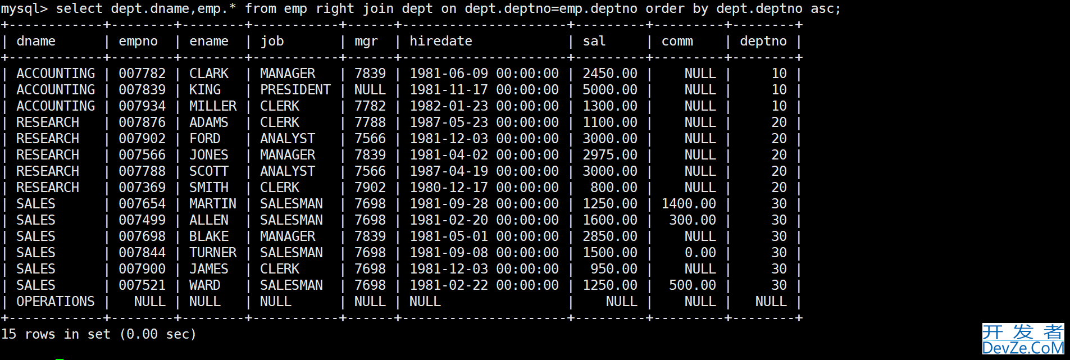The height and width of the screenshot is (360, 1070).
Task: Click the empno column header
Action: [x=138, y=41]
